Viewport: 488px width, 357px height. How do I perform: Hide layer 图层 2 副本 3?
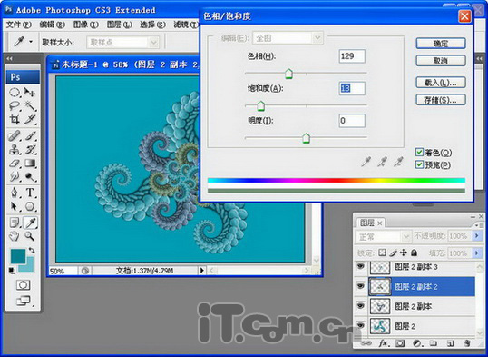(x=361, y=266)
